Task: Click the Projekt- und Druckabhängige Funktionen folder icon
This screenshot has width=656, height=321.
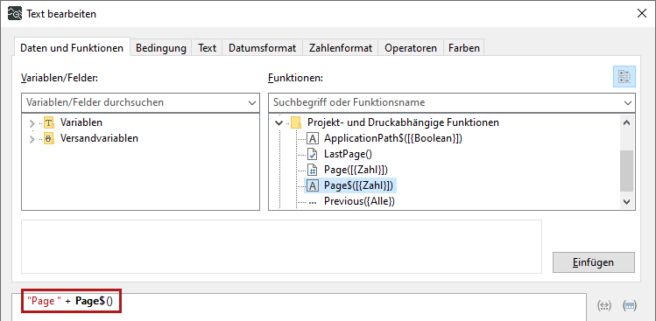Action: click(x=296, y=122)
